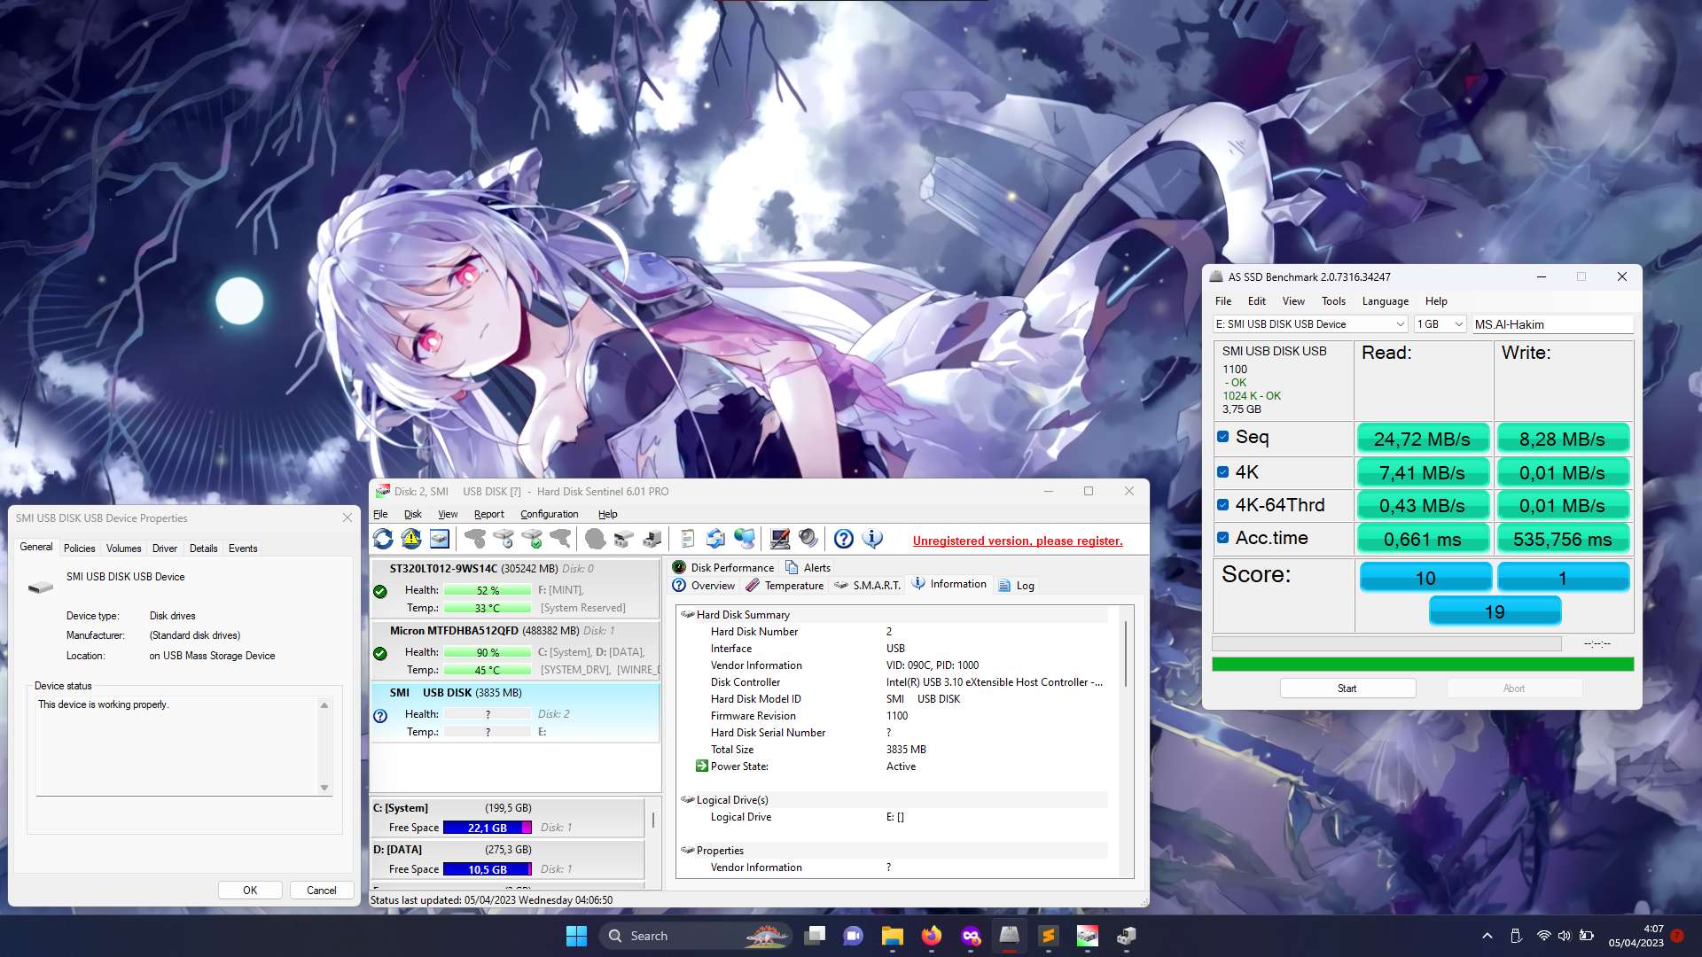The image size is (1702, 957).
Task: Click the blue question mark help icon in toolbar
Action: [844, 539]
